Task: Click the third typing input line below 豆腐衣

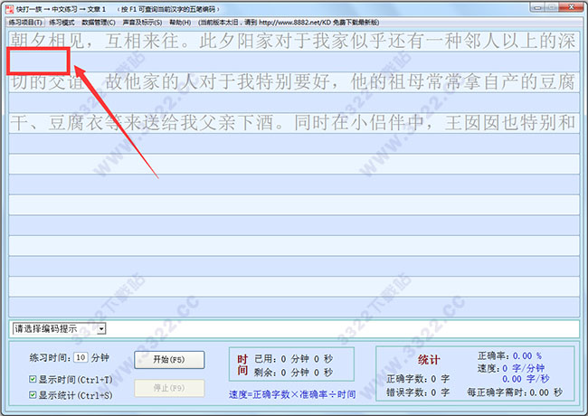Action: [294, 143]
